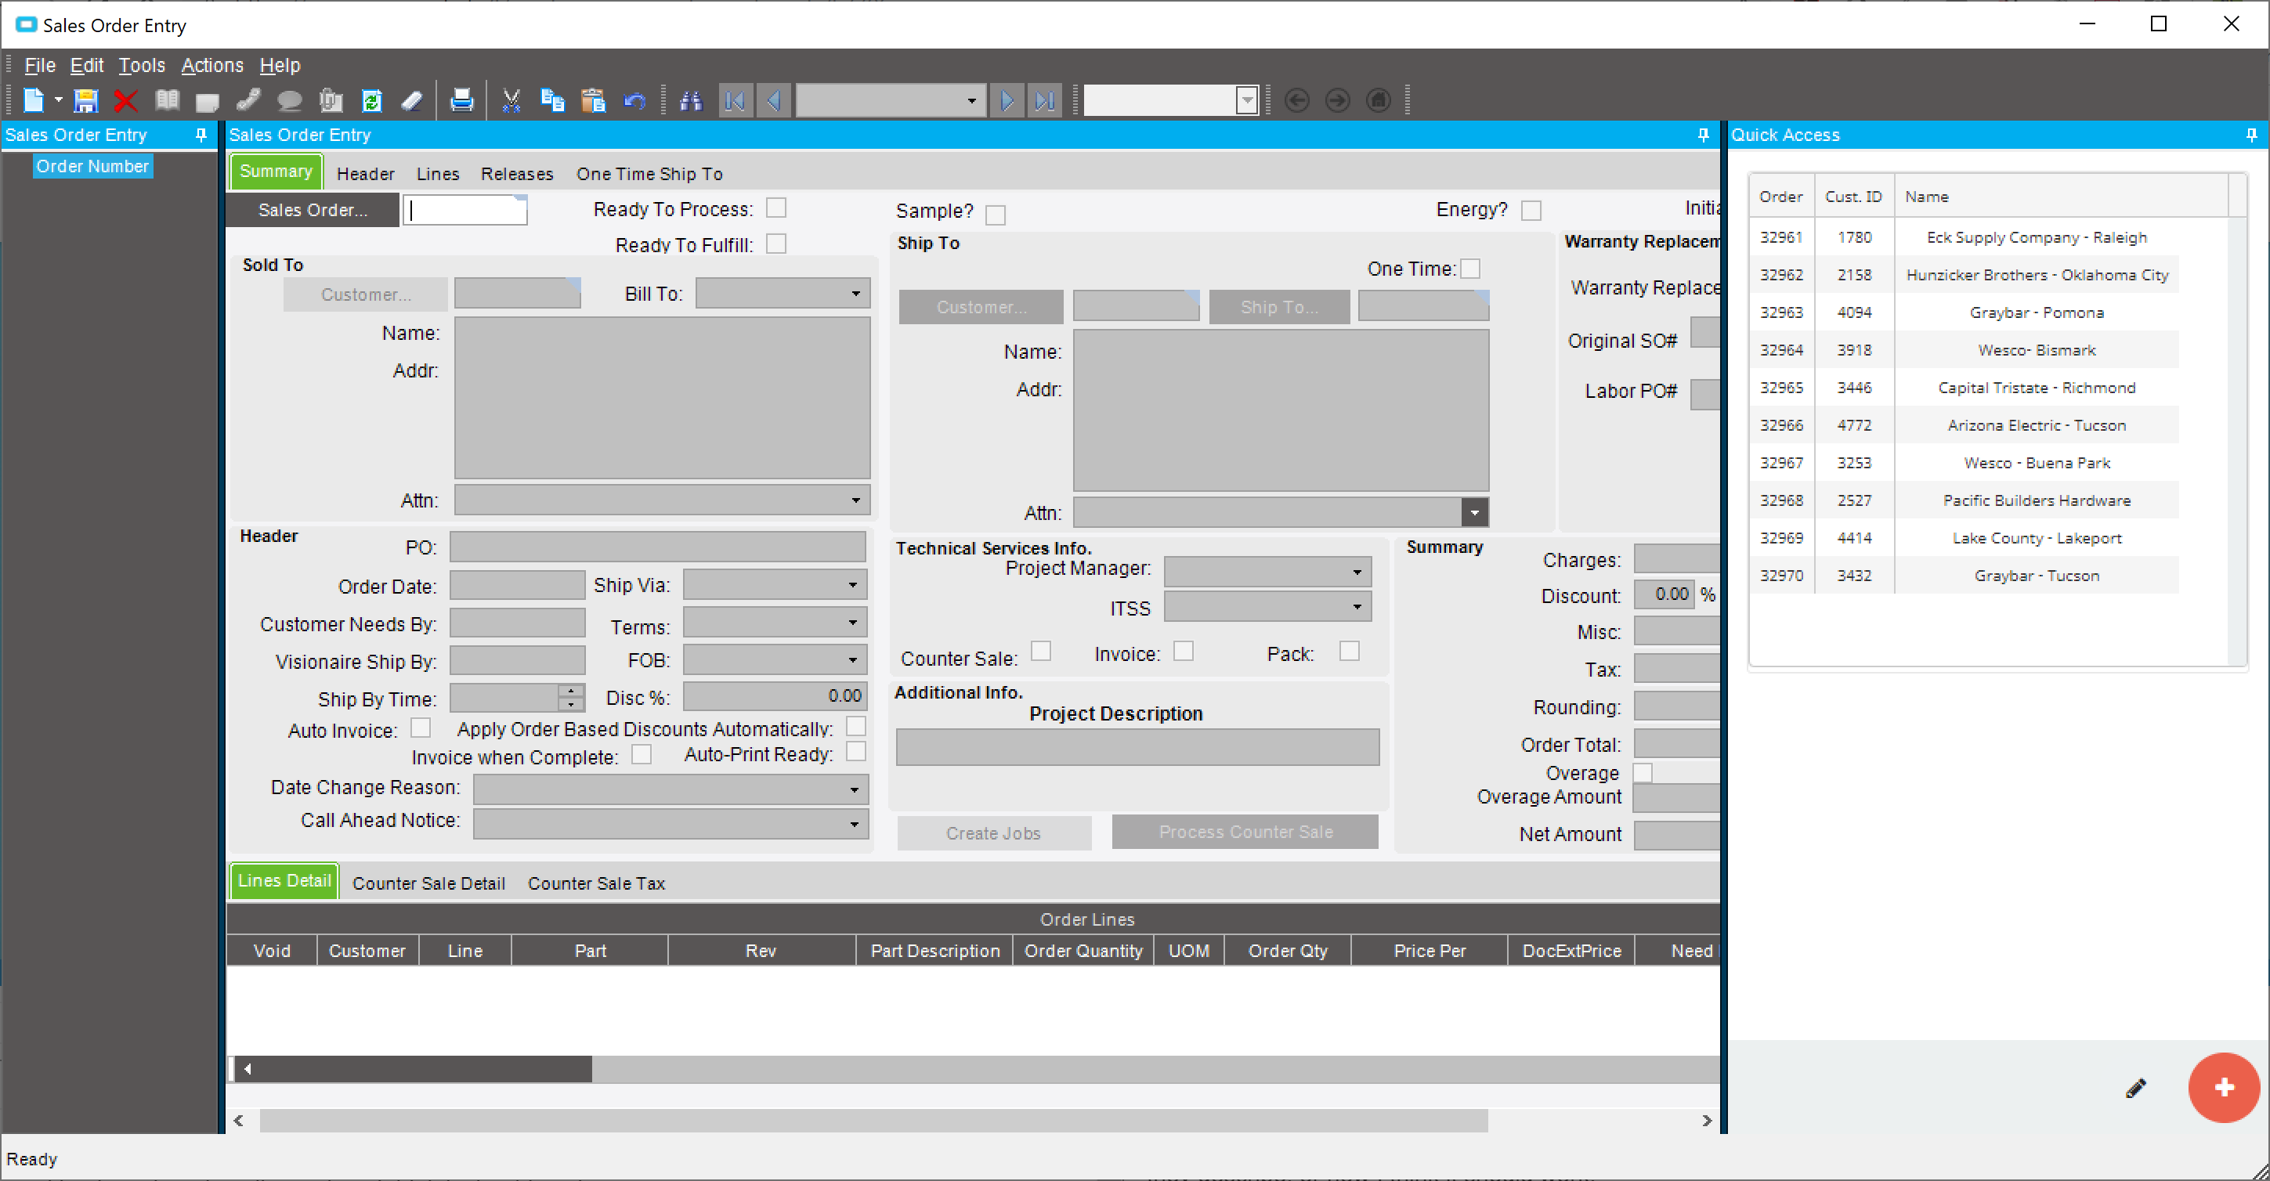Click the telephone handset toolbar icon
The image size is (2270, 1181).
[x=248, y=100]
